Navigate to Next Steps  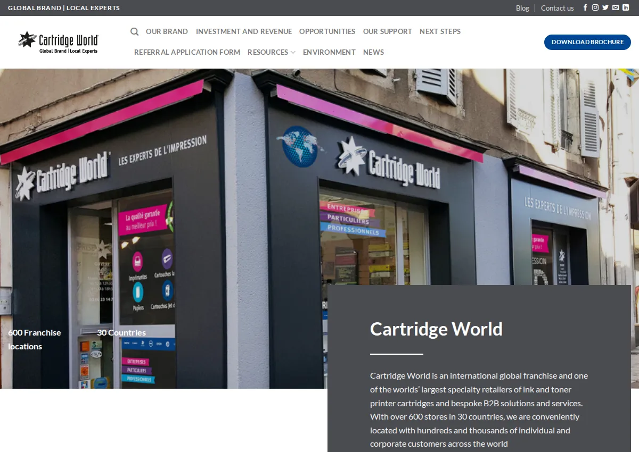440,31
